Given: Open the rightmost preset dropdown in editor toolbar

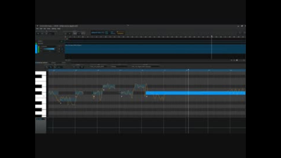Looking at the screenshot, I should point(145,66).
